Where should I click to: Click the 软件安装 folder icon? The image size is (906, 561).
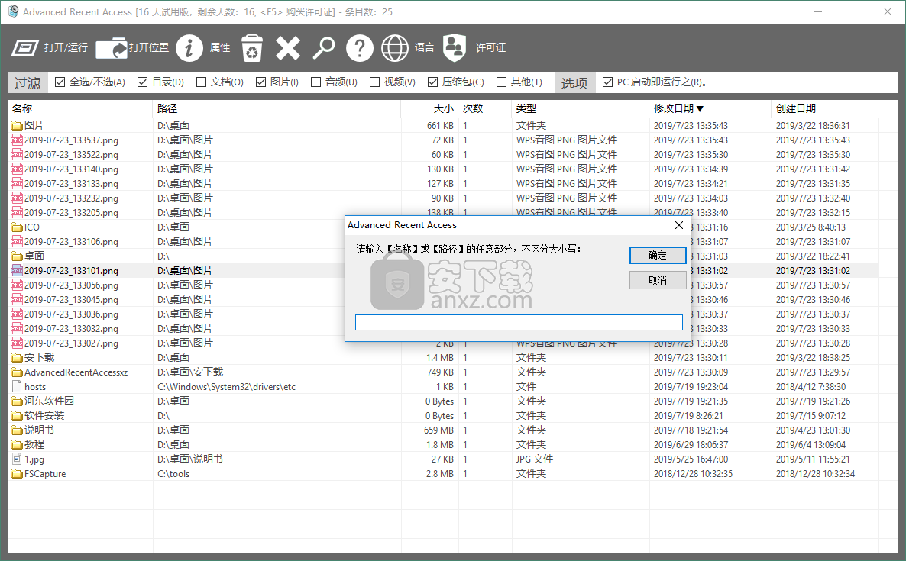17,415
